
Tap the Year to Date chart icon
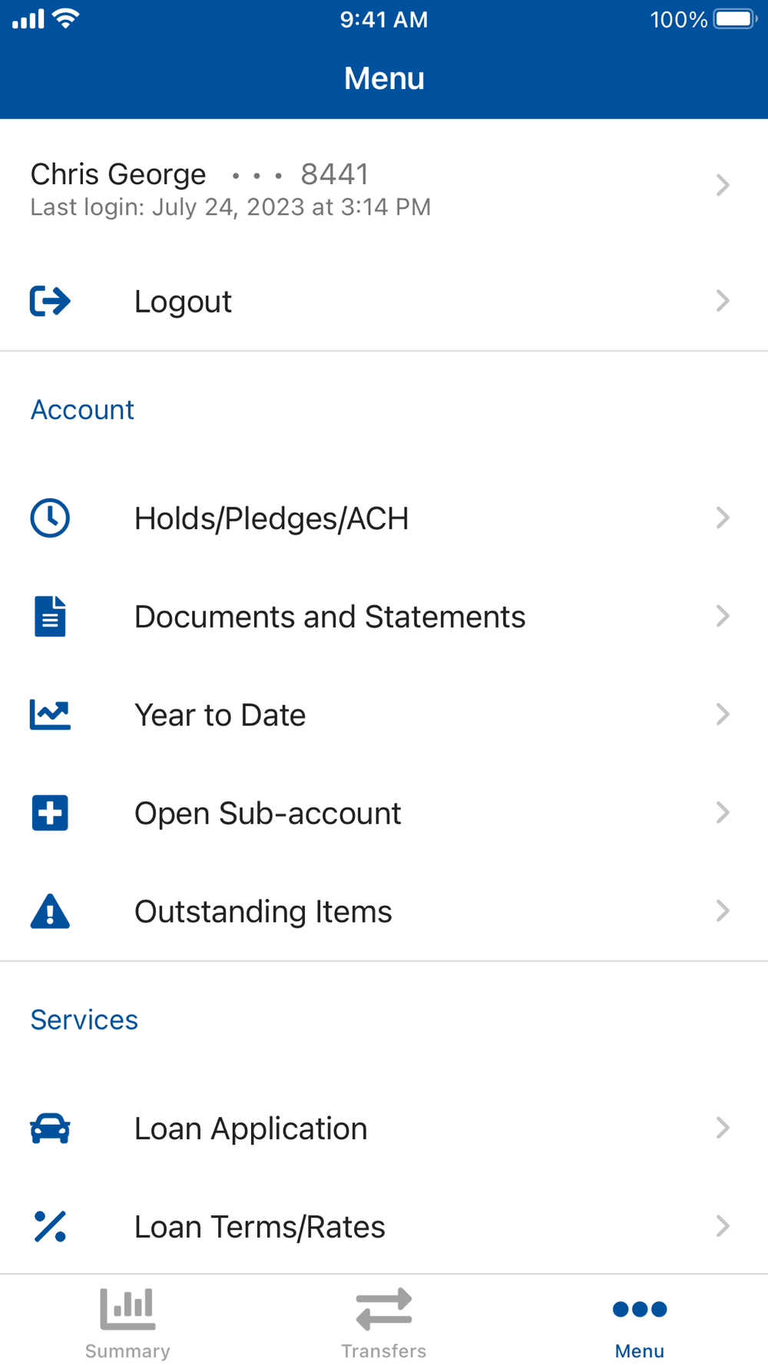[50, 715]
